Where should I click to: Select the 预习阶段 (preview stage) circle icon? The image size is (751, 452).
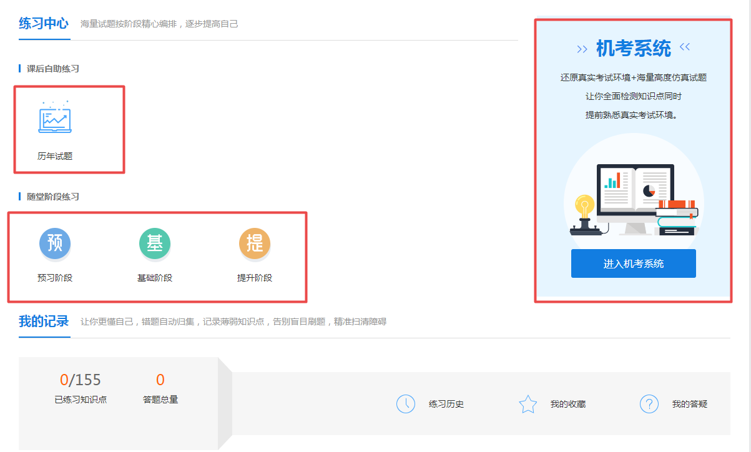click(55, 243)
